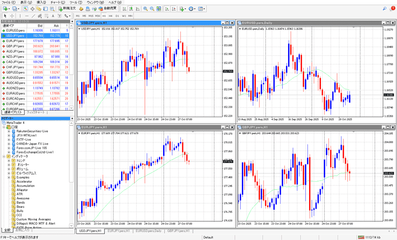Select the Custom Moving Averages indicator
This screenshot has height=240, width=397.
(x=34, y=219)
